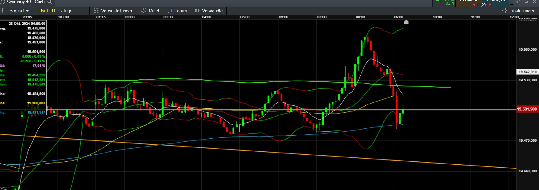Open instrument search next to Germany 40 - Cash
This screenshot has width=539, height=190.
click(49, 2)
